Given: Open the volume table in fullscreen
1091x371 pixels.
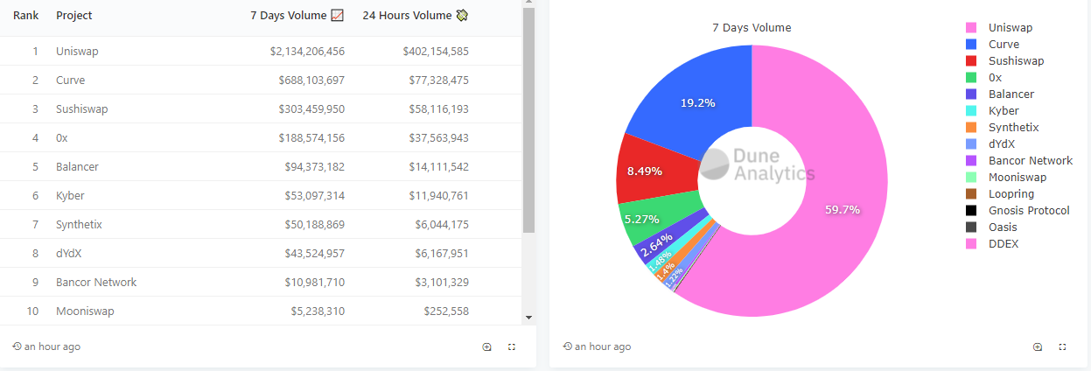Looking at the screenshot, I should (x=512, y=347).
